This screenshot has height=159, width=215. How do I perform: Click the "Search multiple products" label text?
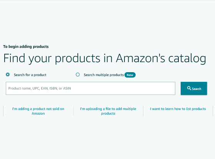click(104, 75)
